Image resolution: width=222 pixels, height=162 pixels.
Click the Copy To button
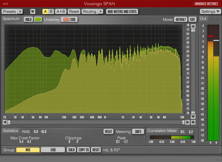click(84, 150)
